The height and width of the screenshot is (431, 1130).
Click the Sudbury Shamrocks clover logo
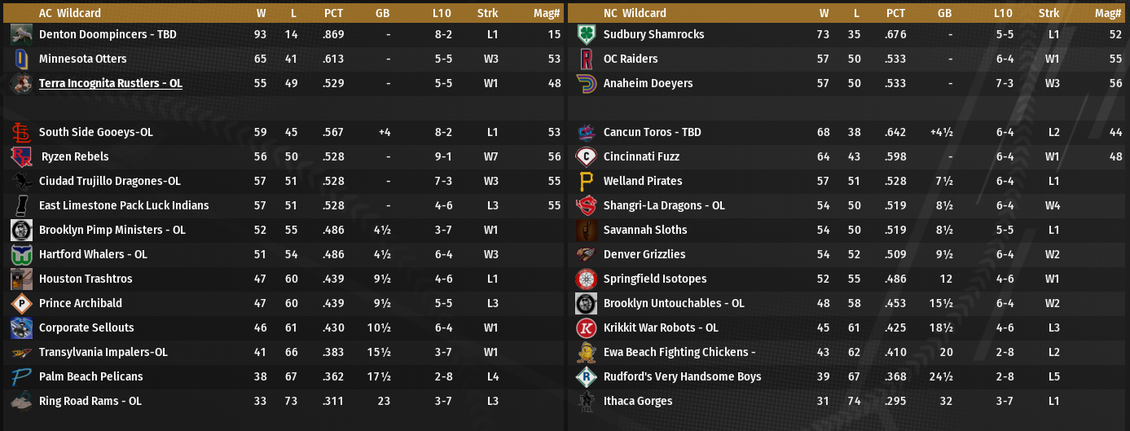[x=586, y=34]
